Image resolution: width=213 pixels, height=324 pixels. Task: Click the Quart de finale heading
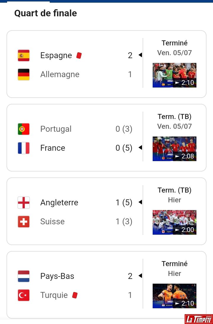click(x=46, y=13)
